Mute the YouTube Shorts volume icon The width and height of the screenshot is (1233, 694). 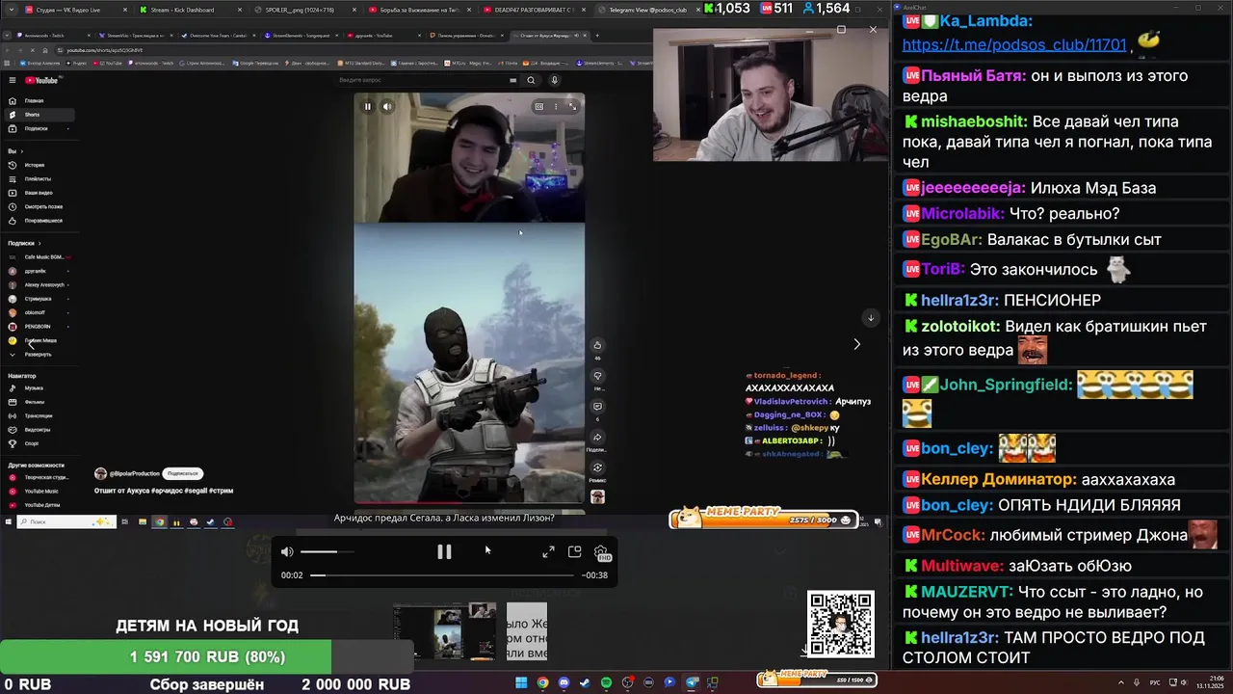click(x=387, y=107)
